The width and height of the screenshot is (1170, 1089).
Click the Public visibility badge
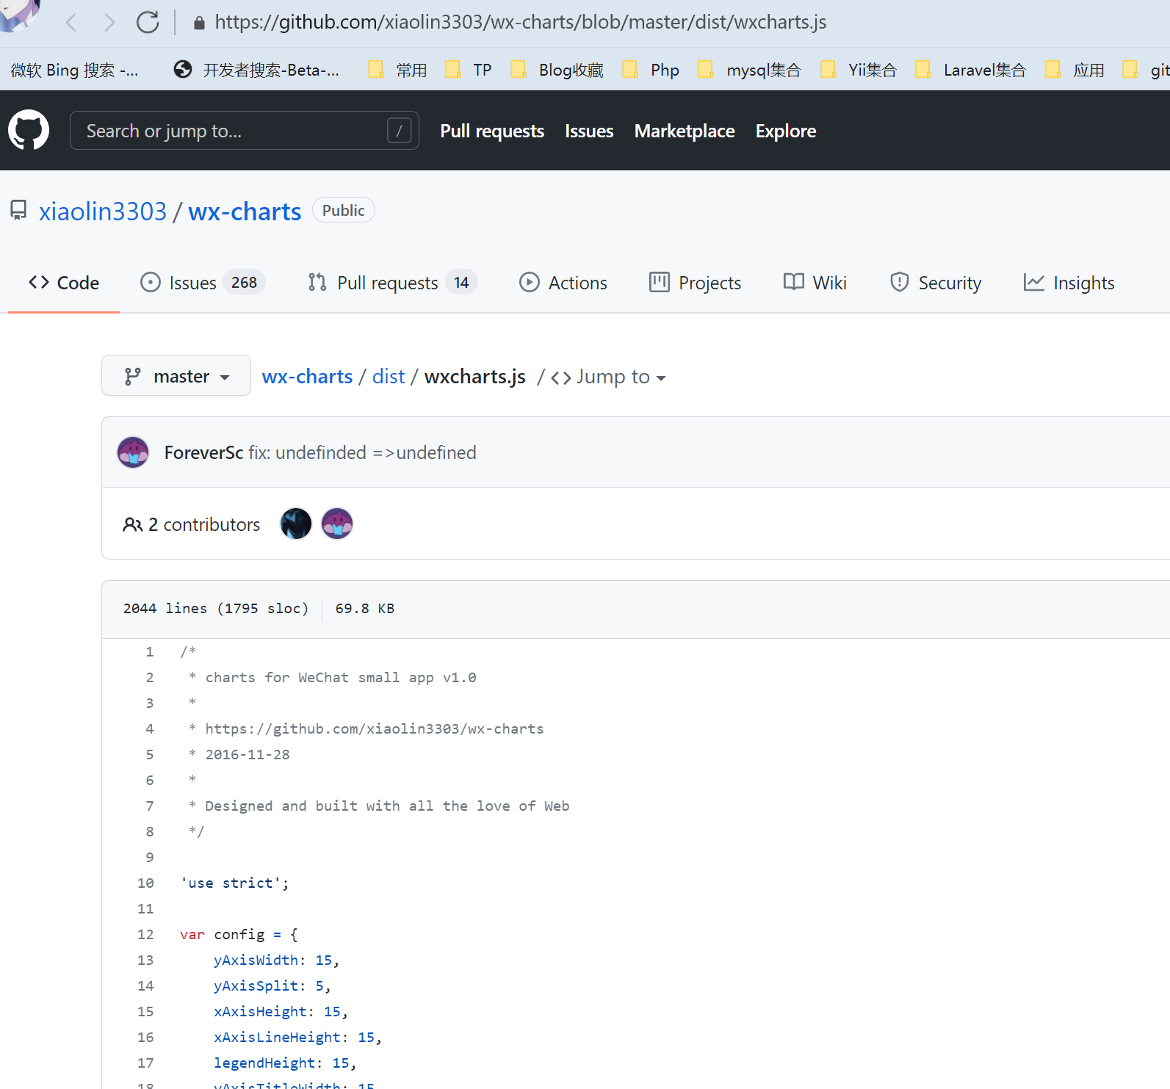[344, 210]
